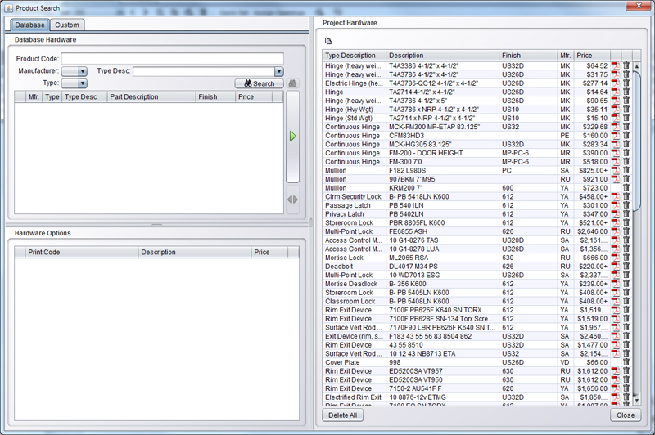Click the '$2,646.00' price cell
The height and width of the screenshot is (435, 655).
click(x=592, y=231)
